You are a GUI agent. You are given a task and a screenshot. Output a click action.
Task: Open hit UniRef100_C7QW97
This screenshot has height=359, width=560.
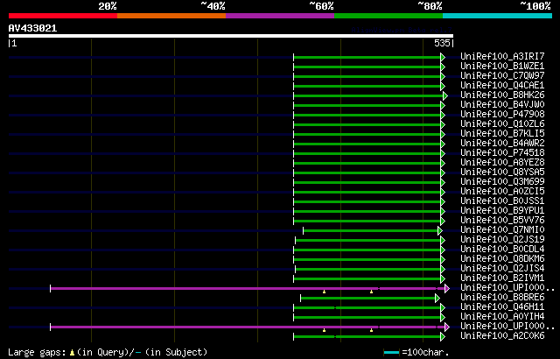[x=502, y=75]
